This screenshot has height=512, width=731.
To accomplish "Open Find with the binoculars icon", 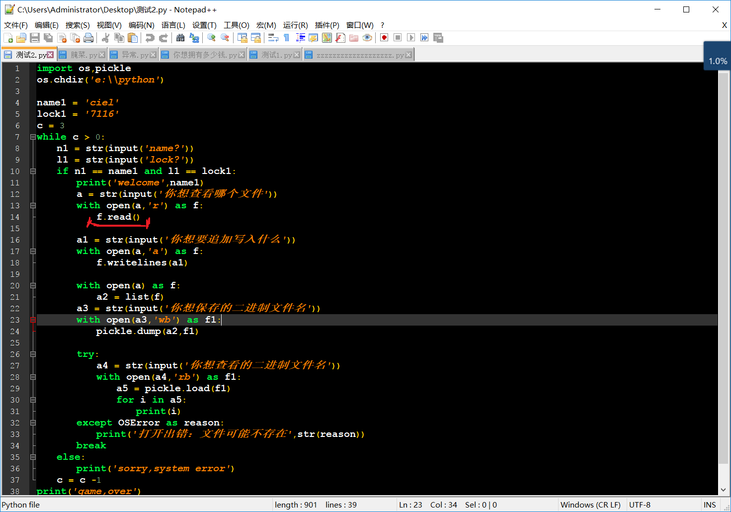I will pos(180,38).
